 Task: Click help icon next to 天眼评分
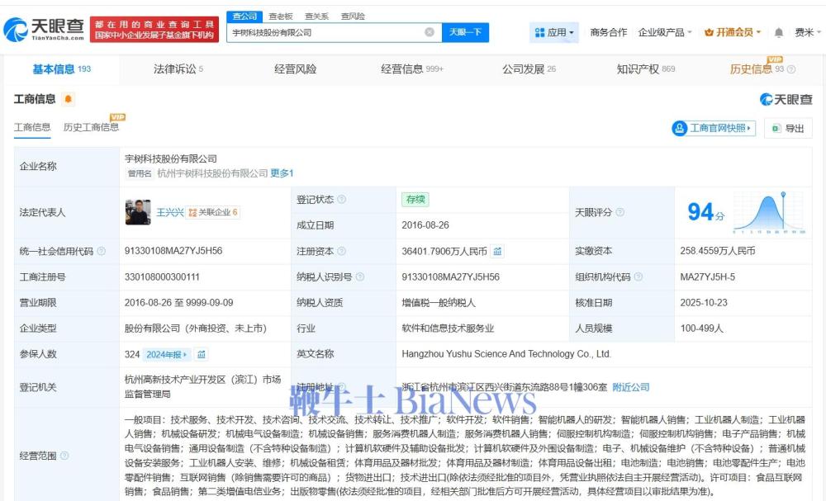(620, 212)
